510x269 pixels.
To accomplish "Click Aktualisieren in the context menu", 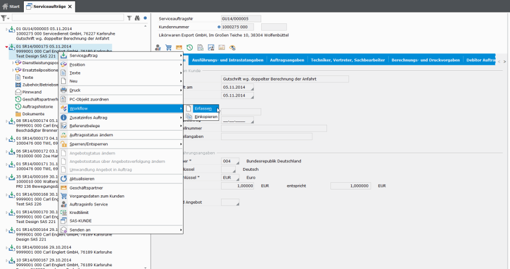I will click(82, 178).
